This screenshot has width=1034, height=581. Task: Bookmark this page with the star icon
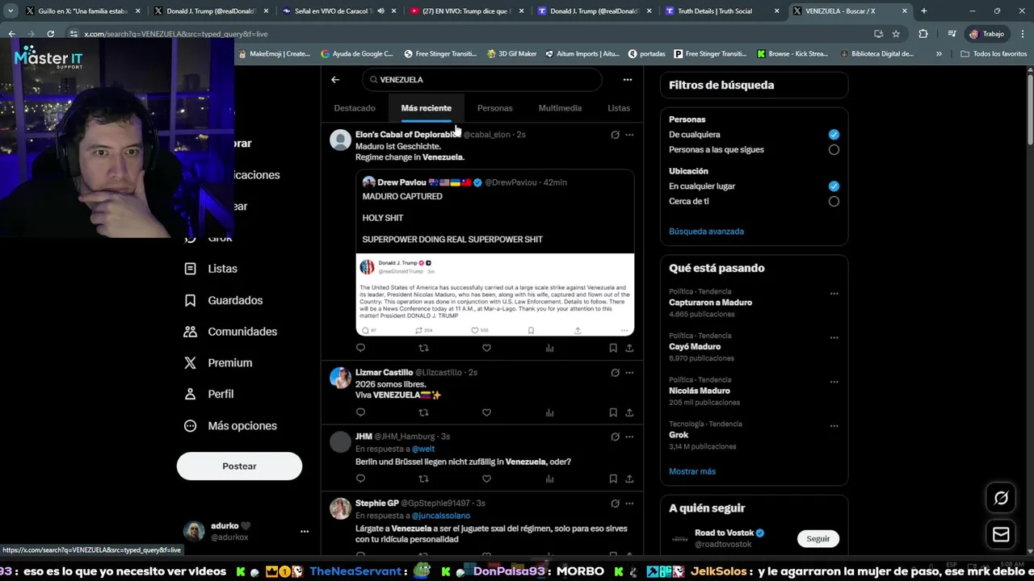tap(896, 34)
